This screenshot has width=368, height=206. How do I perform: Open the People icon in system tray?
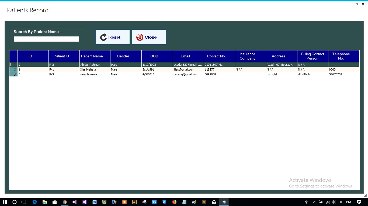click(x=307, y=202)
